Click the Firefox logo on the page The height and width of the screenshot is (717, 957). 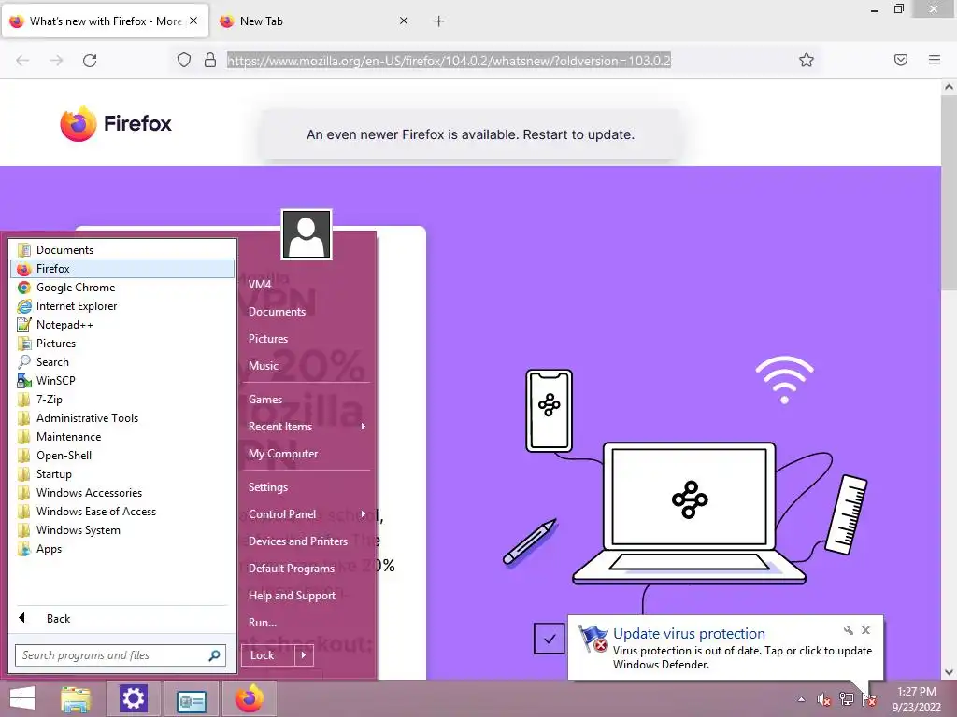click(x=116, y=123)
